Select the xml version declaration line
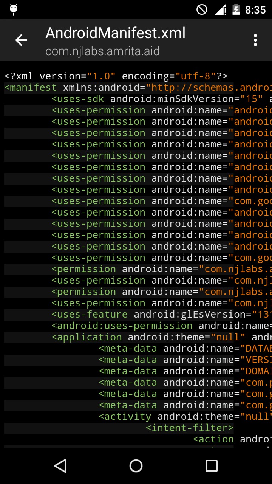 pos(113,76)
